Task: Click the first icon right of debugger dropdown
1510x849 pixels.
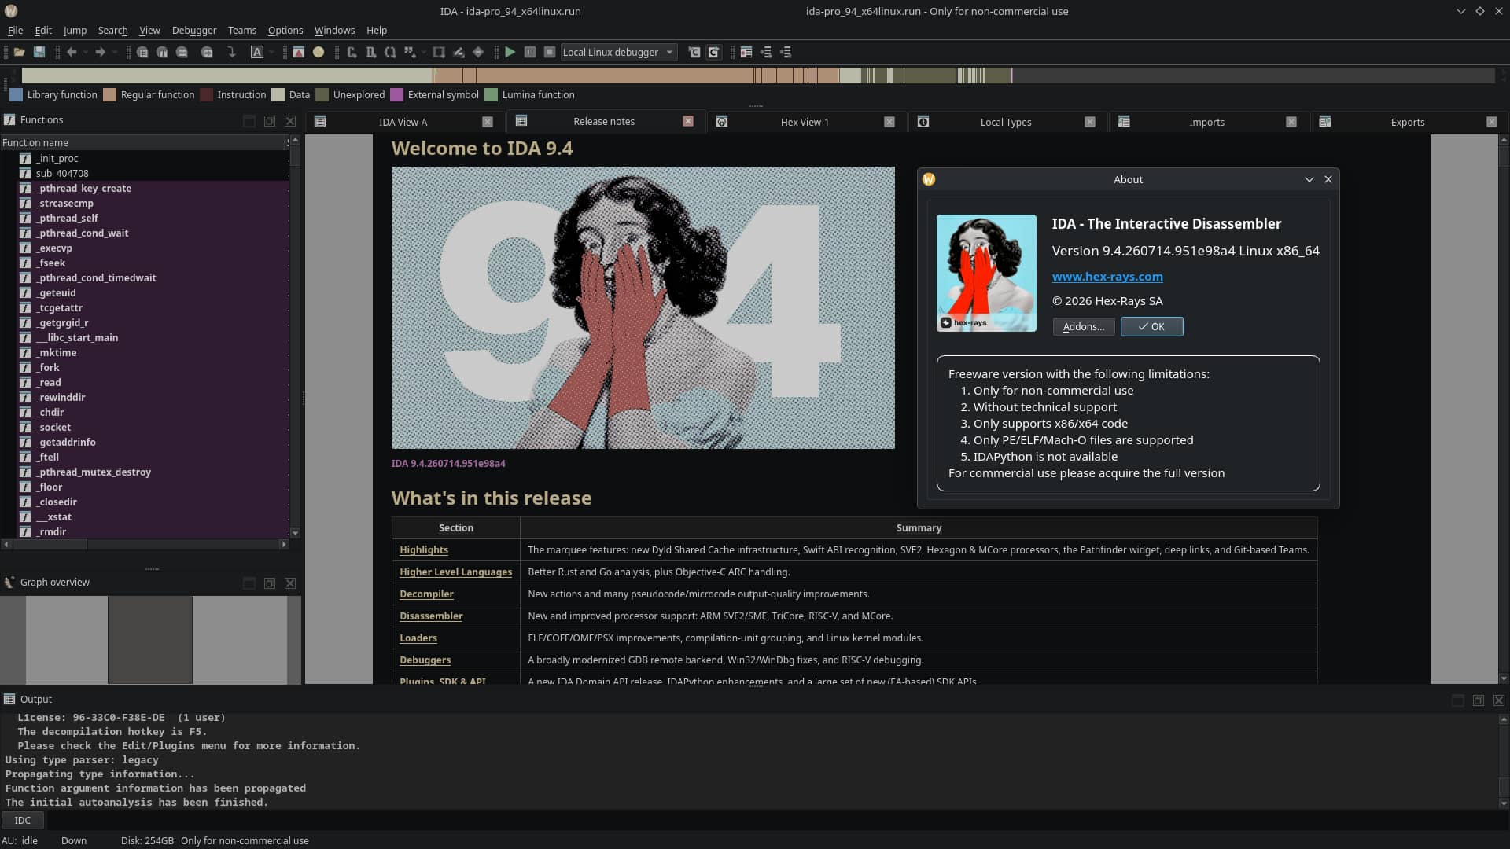Action: click(x=694, y=52)
